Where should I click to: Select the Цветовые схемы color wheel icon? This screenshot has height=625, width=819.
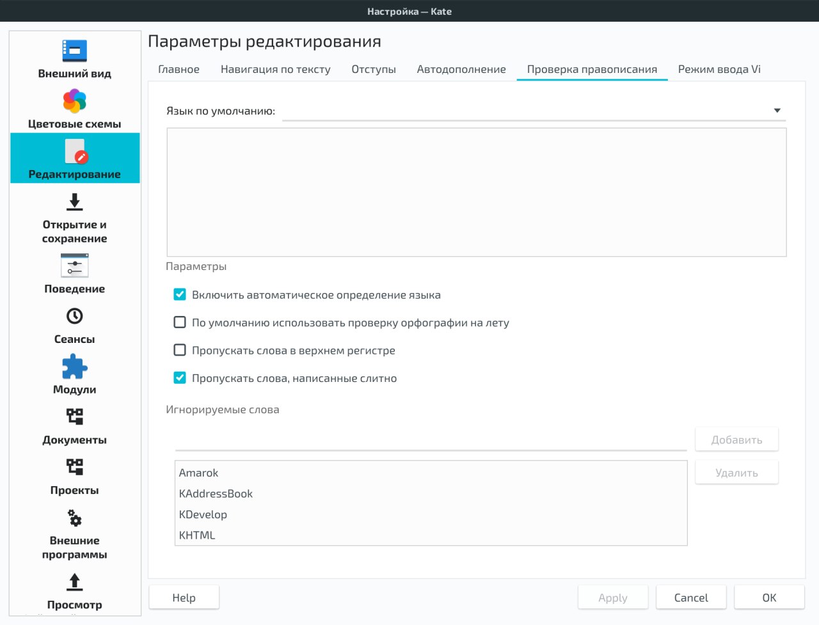(74, 101)
